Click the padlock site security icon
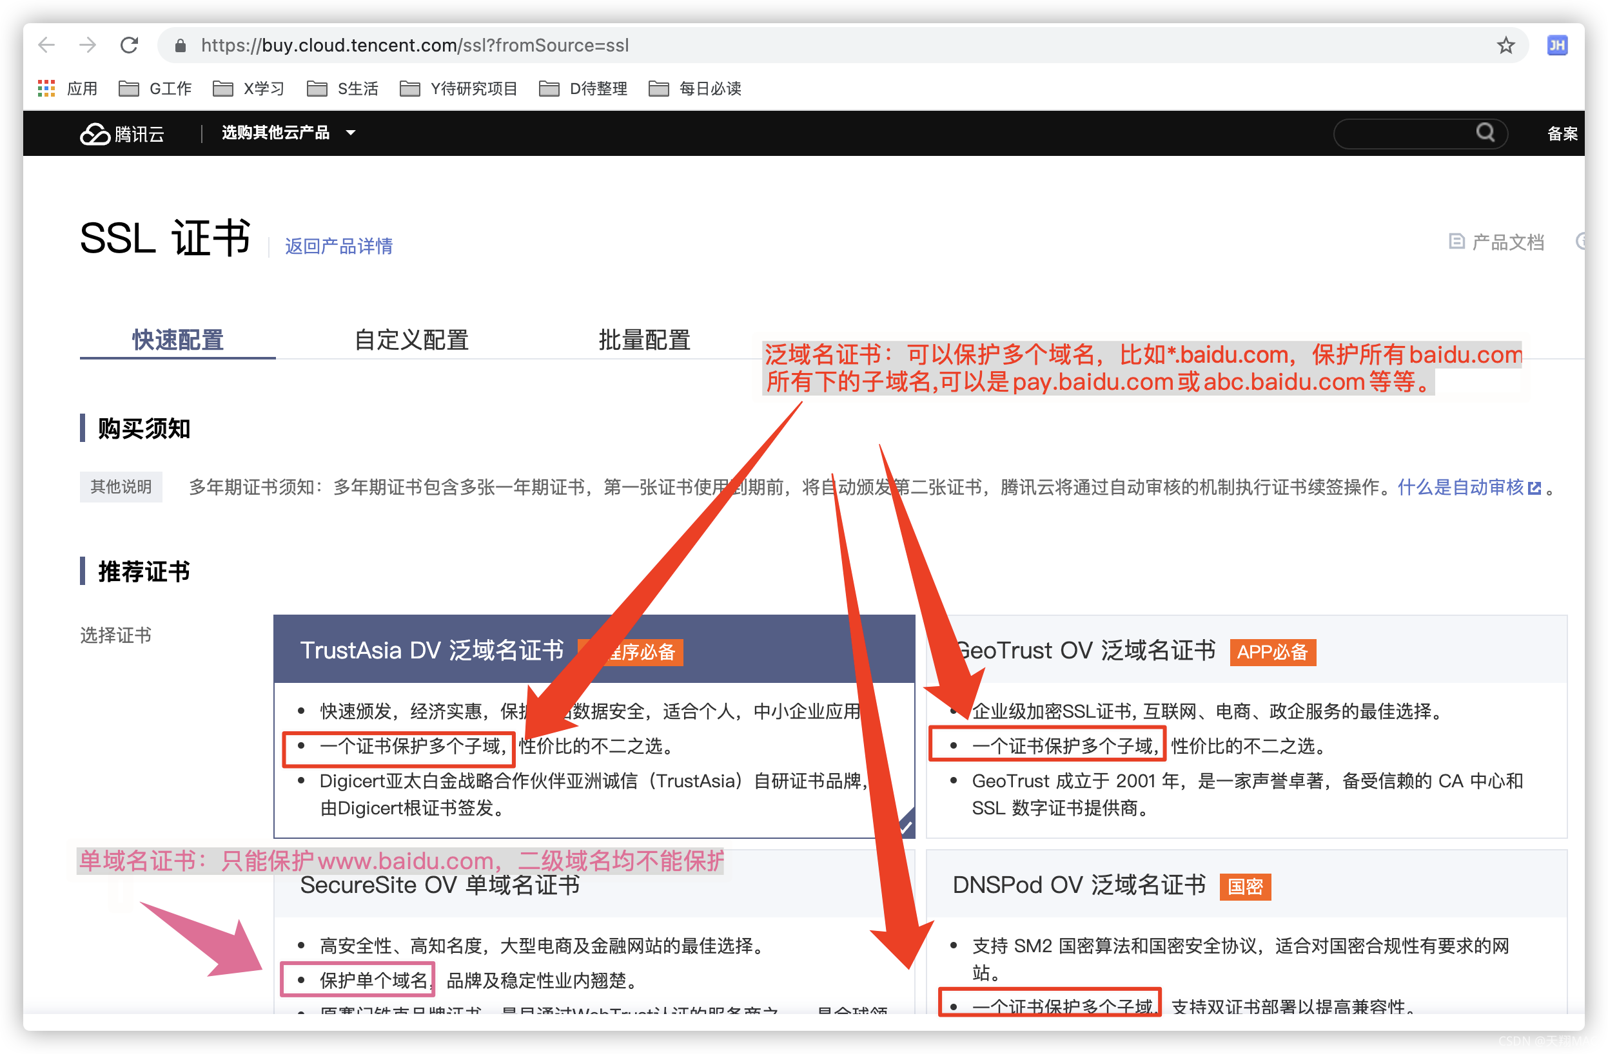The image size is (1608, 1054). click(x=180, y=45)
